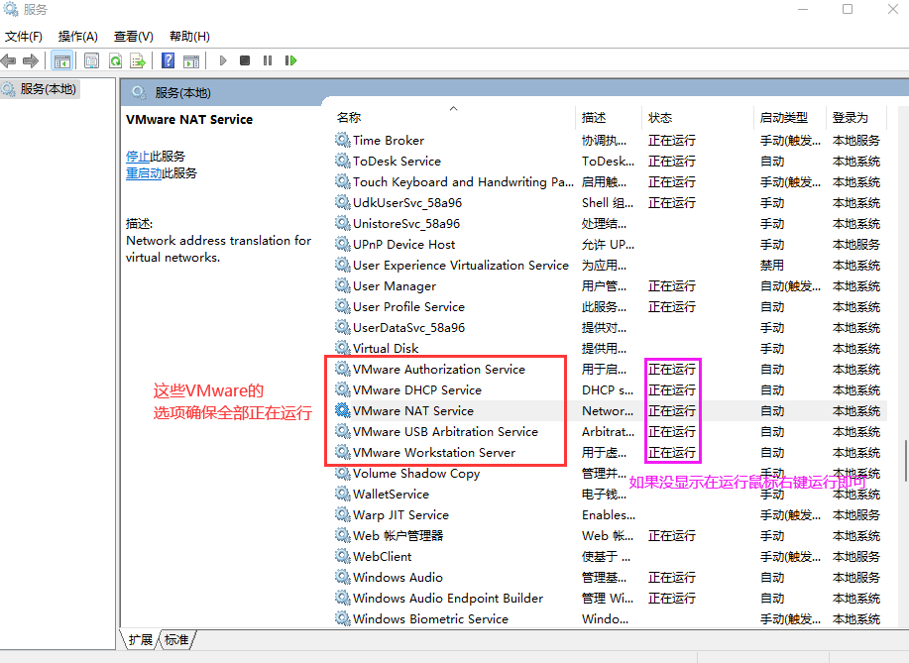This screenshot has height=663, width=909.
Task: Toggle the action pane toolbar icon
Action: pyautogui.click(x=190, y=60)
